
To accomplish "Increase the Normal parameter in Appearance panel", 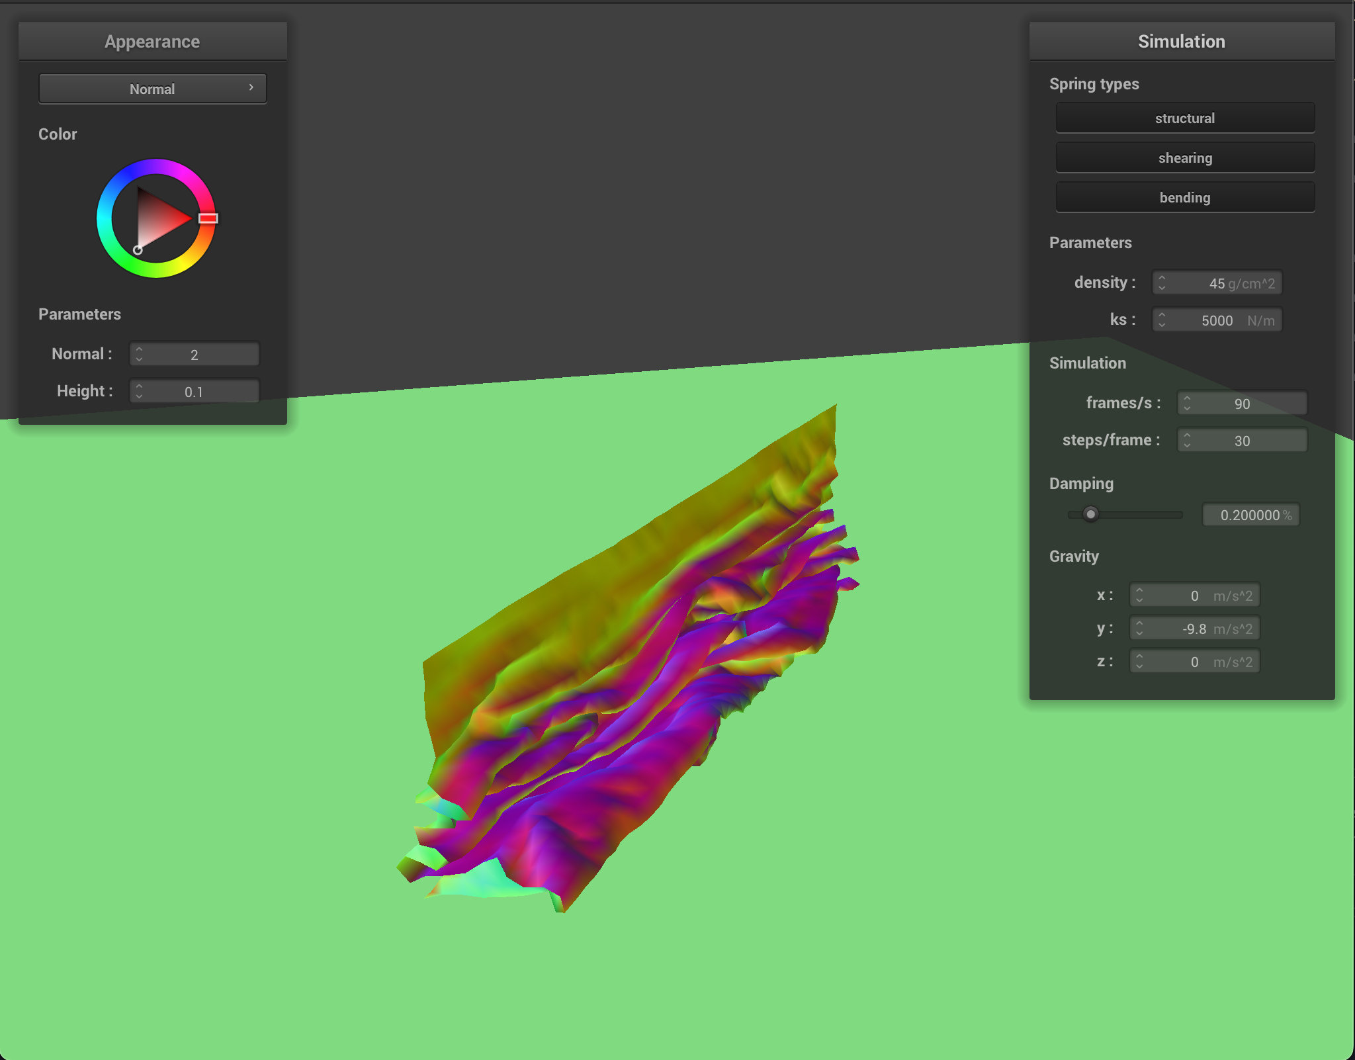I will [x=139, y=350].
